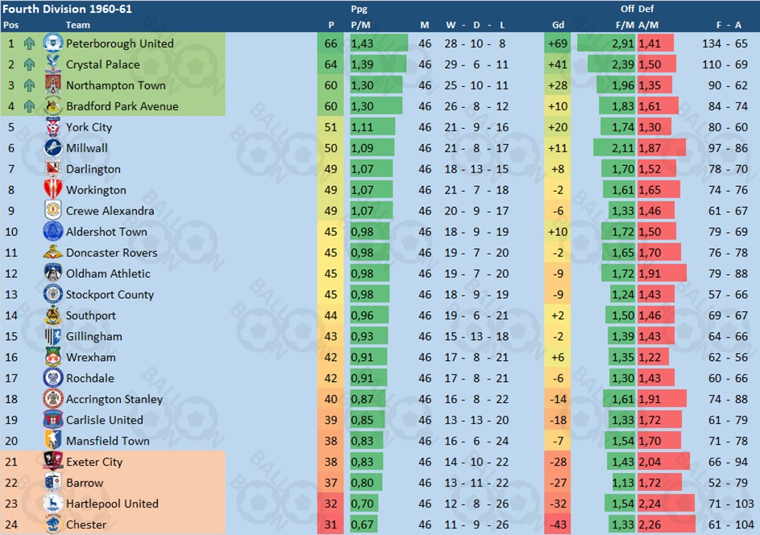760x535 pixels.
Task: Click the Gillingham striped badge
Action: pyautogui.click(x=53, y=336)
